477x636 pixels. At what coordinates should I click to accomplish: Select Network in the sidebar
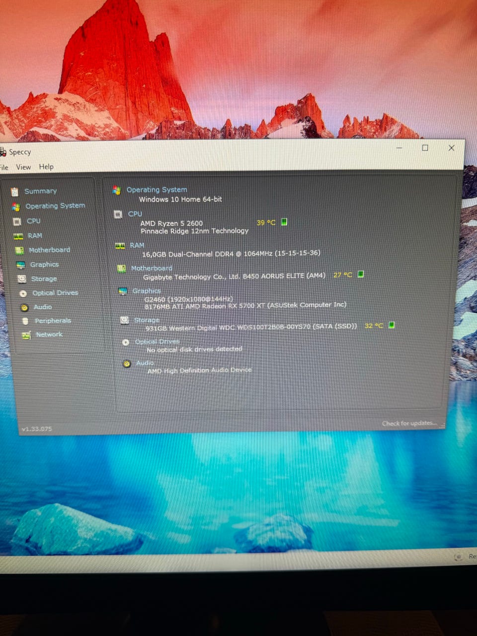pyautogui.click(x=49, y=334)
